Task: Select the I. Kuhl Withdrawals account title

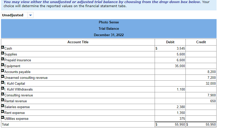Action: [19, 89]
